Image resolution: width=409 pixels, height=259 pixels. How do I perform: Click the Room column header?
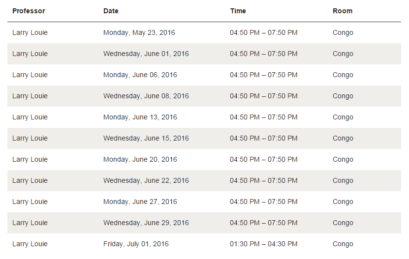343,11
